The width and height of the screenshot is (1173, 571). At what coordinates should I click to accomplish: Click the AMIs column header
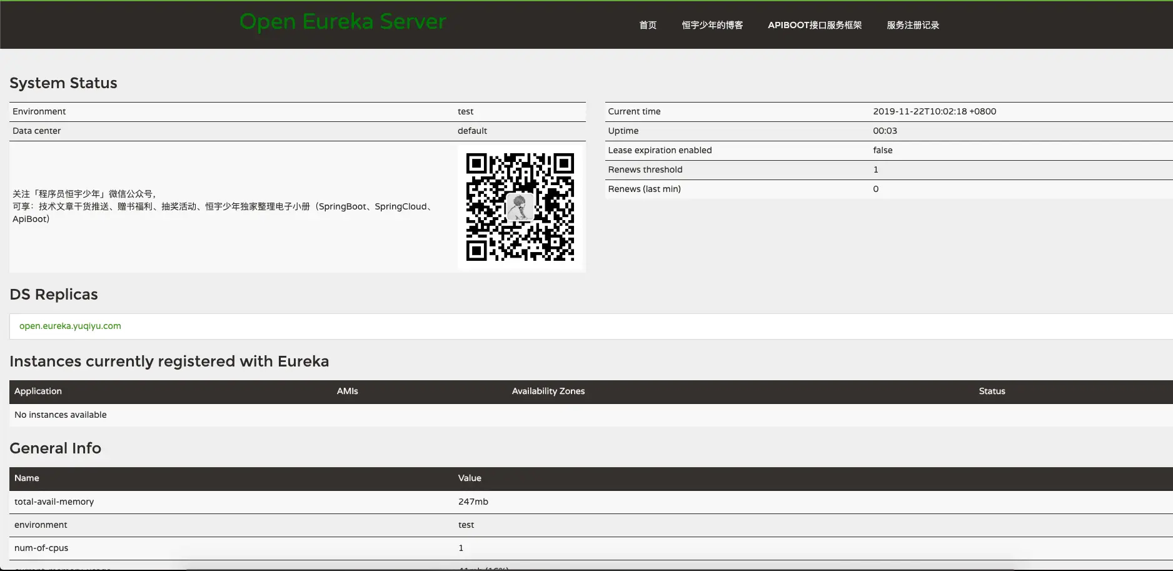point(348,391)
